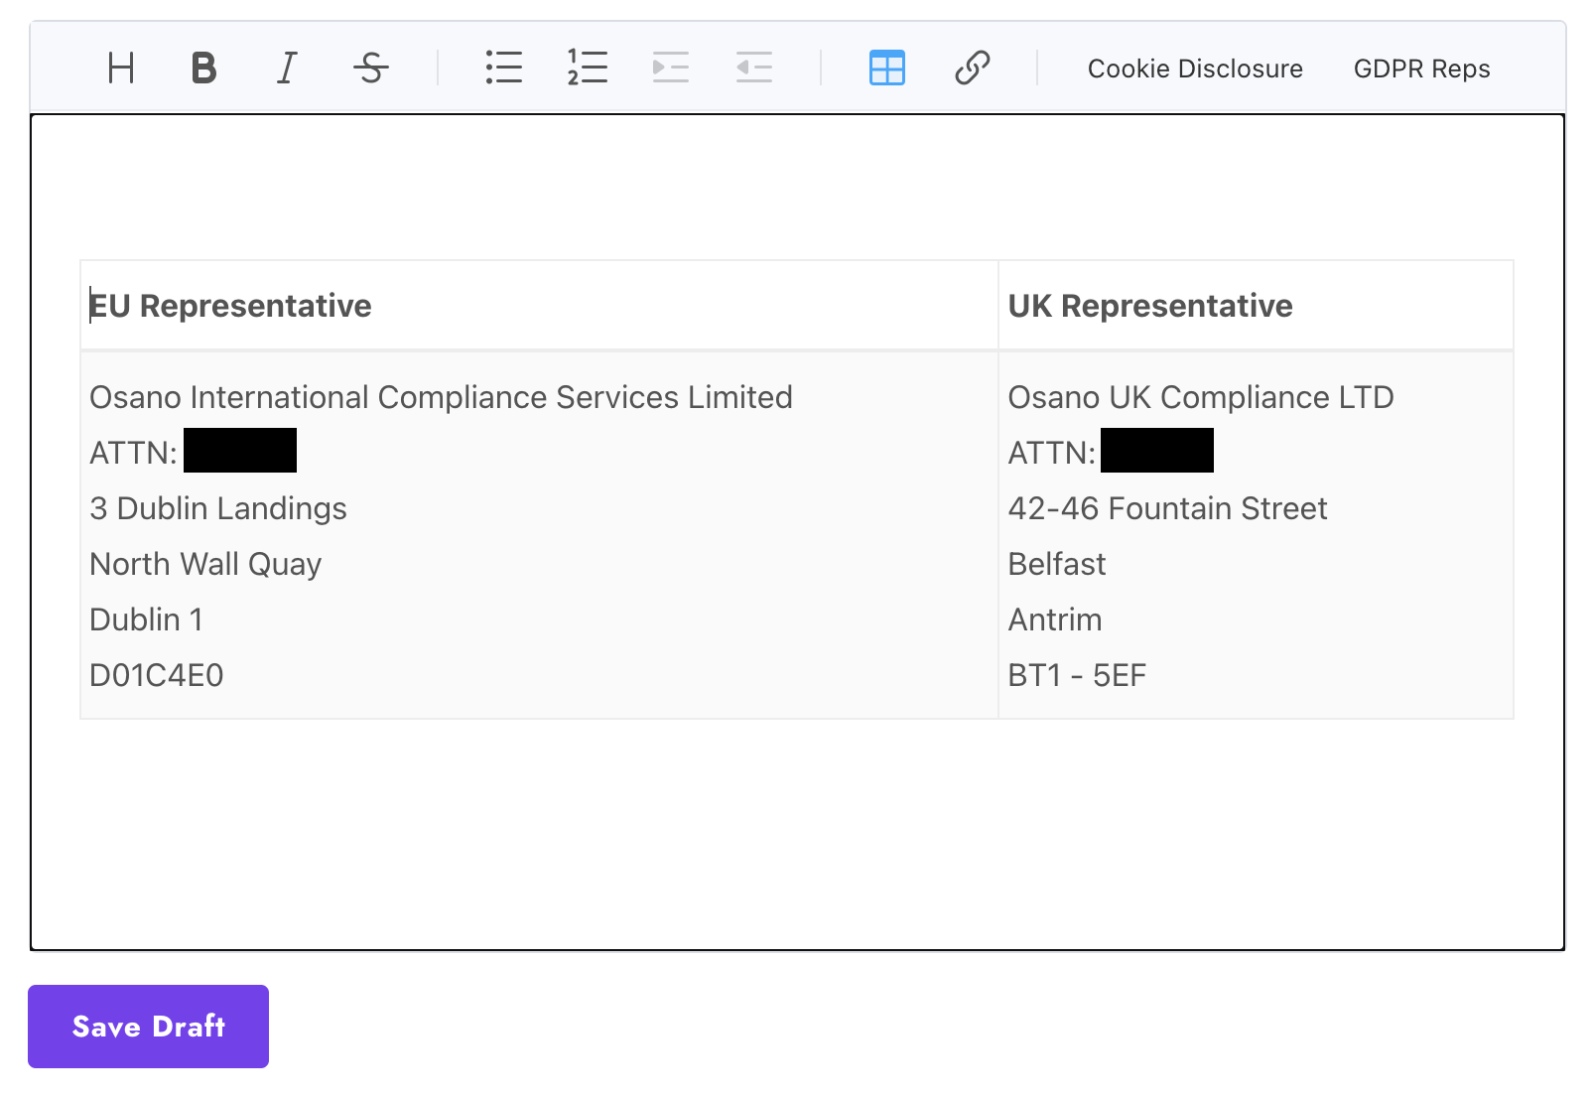This screenshot has width=1592, height=1100.
Task: Insert a bulleted list
Action: tap(504, 69)
